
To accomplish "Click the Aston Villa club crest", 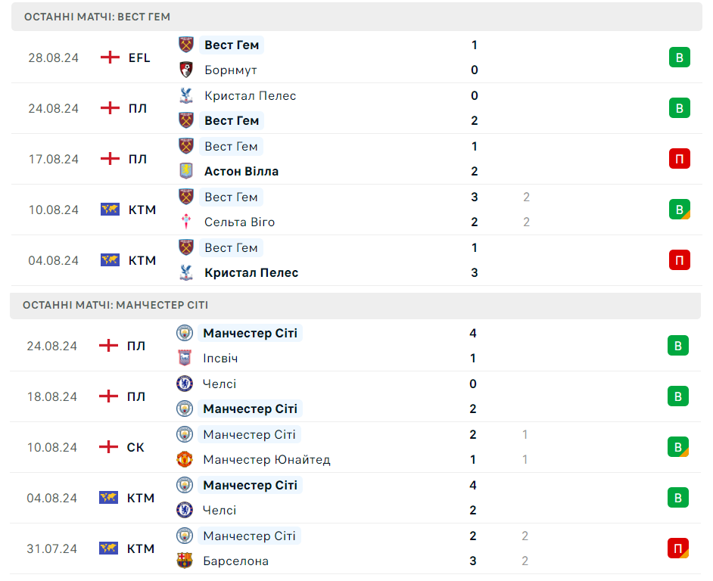I will [186, 171].
